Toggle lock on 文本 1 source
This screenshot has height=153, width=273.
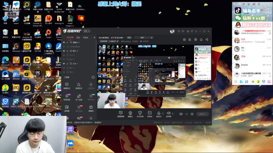[x=67, y=64]
